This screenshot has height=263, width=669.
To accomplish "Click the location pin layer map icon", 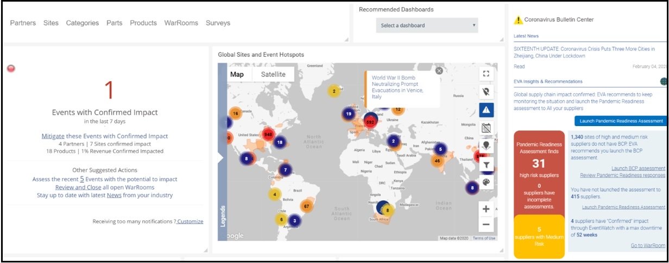I will pos(486,146).
